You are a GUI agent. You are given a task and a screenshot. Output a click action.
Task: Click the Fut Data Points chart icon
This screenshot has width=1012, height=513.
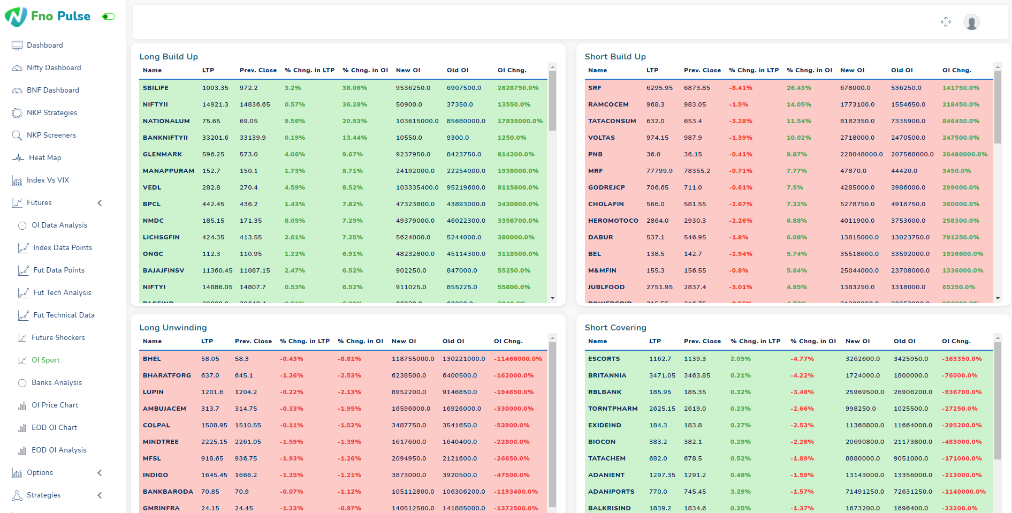tap(24, 270)
